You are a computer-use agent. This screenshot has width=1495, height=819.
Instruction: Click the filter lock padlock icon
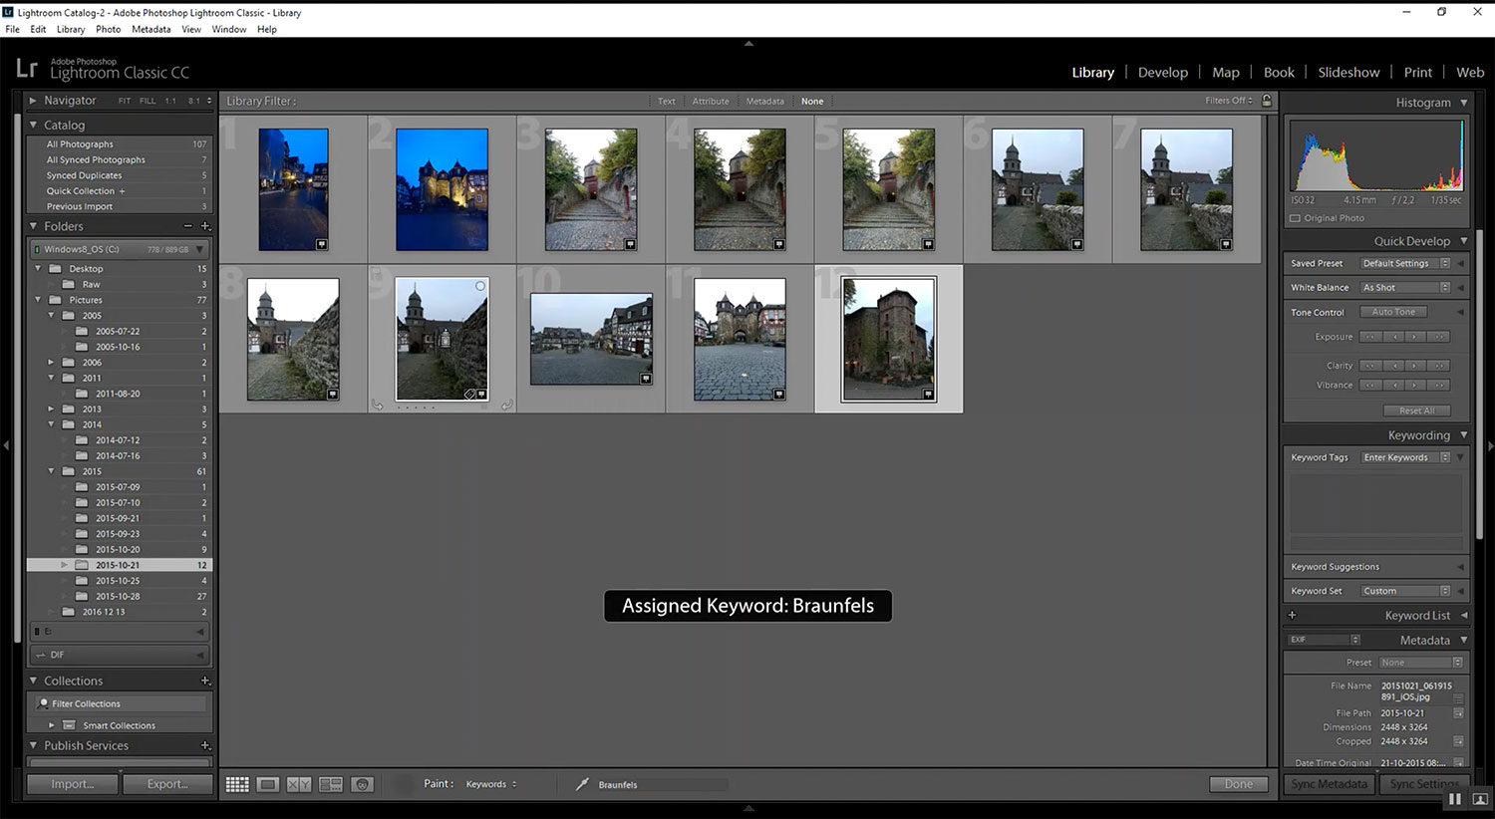click(1267, 101)
